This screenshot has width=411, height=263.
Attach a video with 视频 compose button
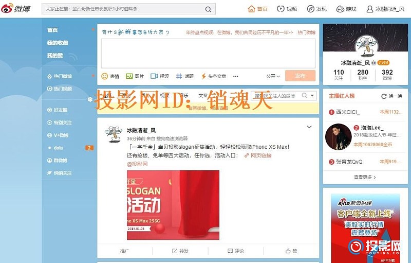click(160, 76)
